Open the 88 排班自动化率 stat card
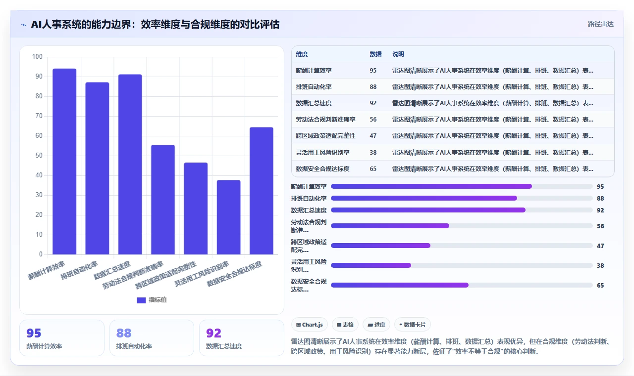 (x=152, y=338)
